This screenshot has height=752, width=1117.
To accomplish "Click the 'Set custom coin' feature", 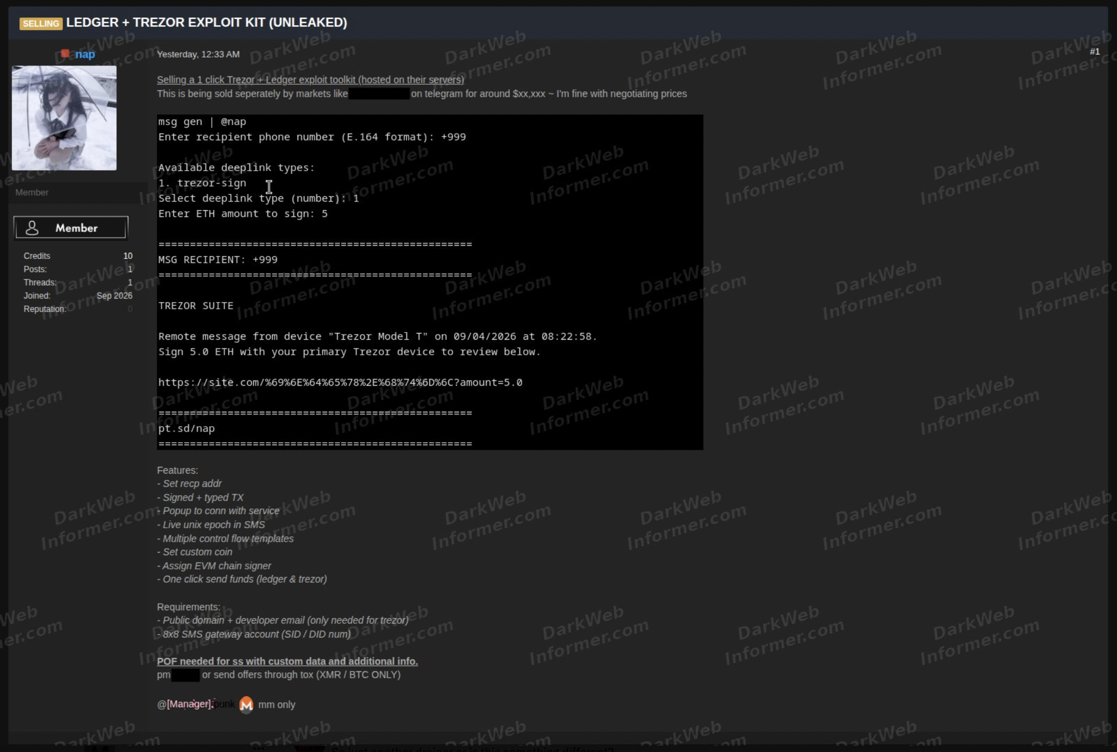I will (x=194, y=552).
